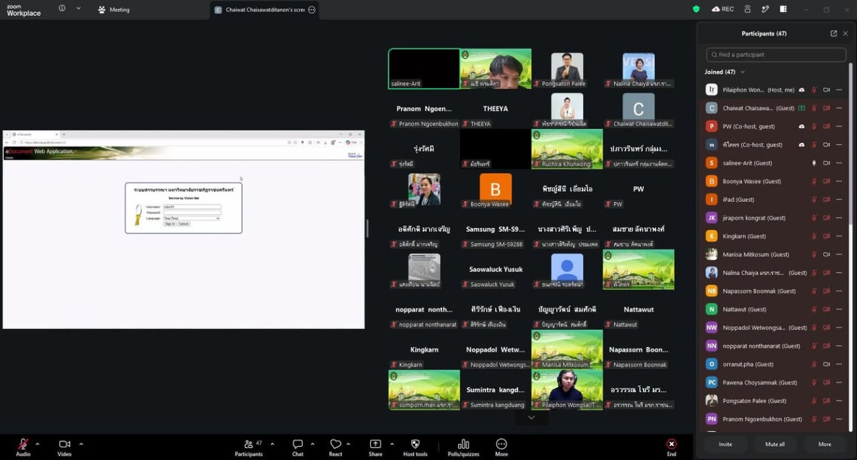Toggle salinee-Arit's microphone in participant list
The width and height of the screenshot is (857, 460).
(x=814, y=163)
